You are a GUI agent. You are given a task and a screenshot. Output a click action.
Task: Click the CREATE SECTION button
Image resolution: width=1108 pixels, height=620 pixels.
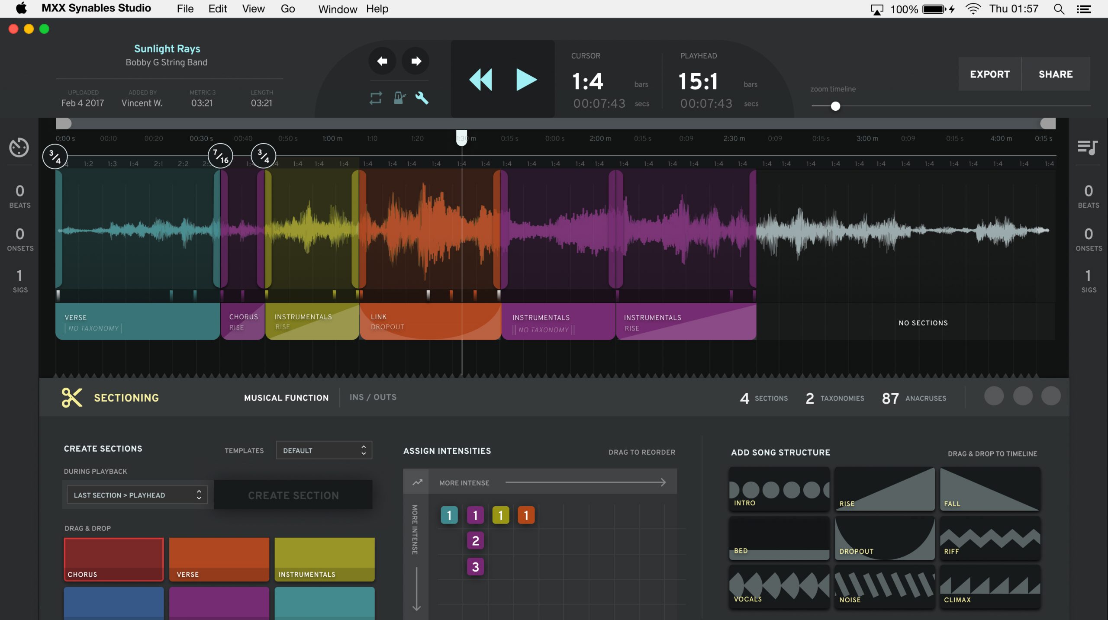293,495
